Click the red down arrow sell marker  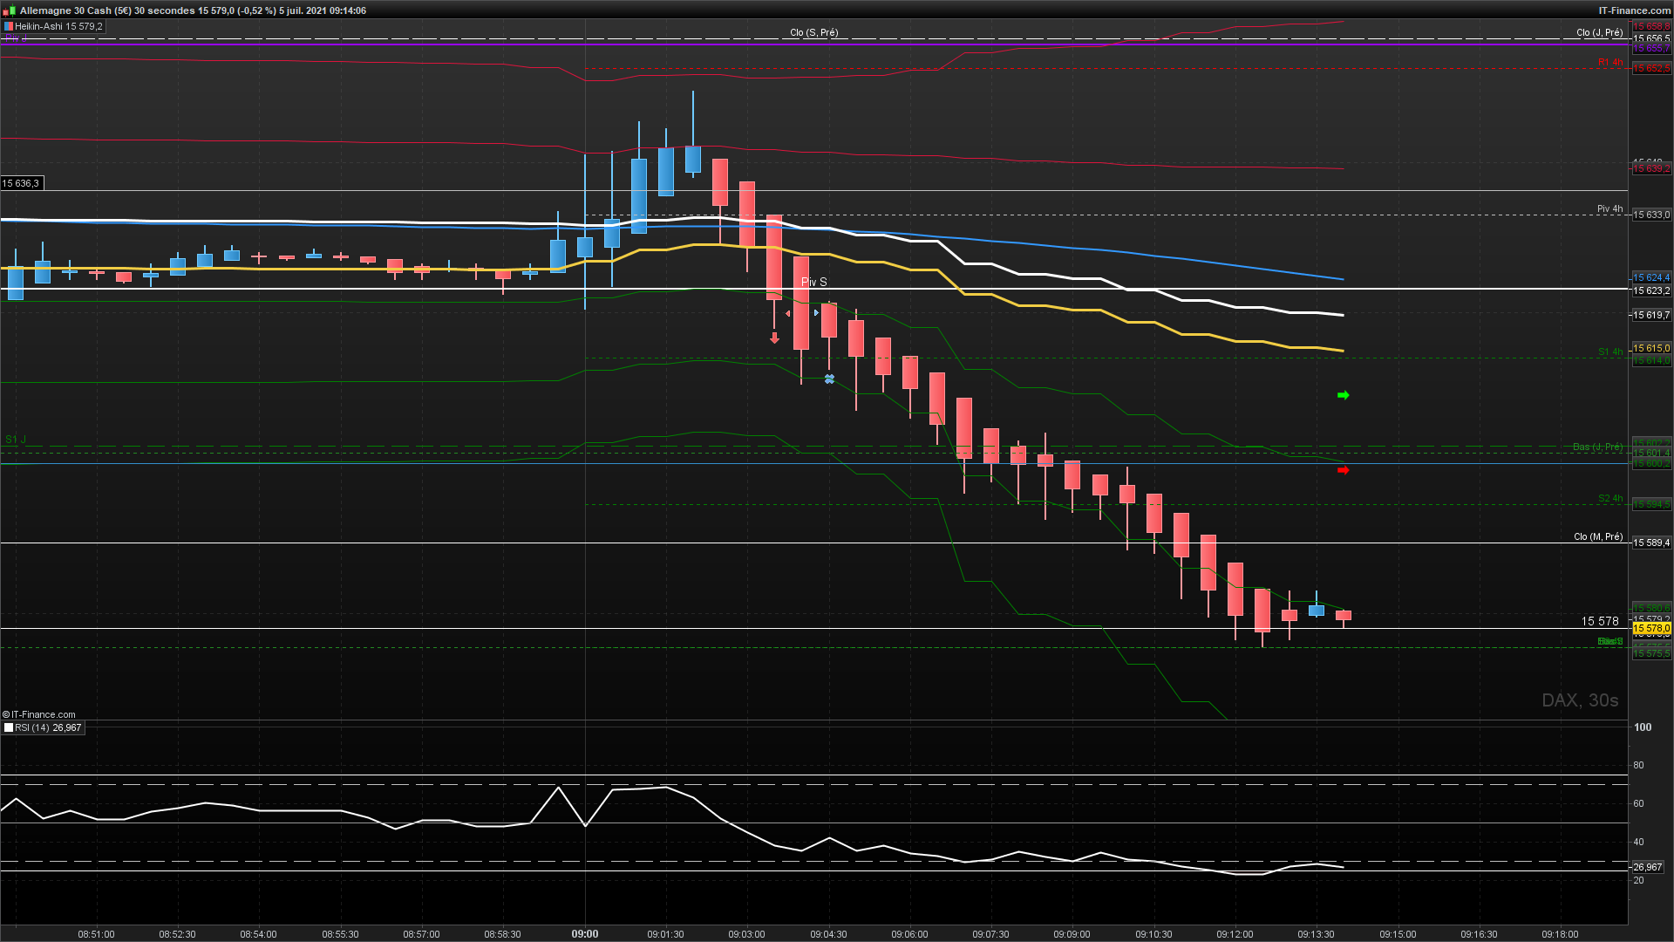(774, 338)
